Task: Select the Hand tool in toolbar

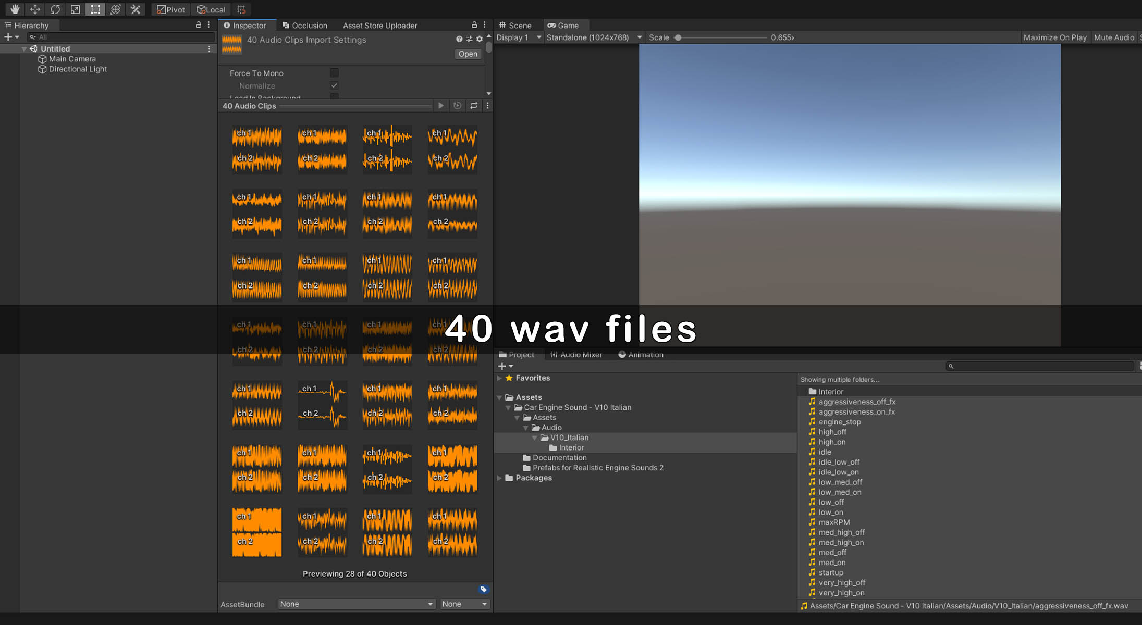Action: pyautogui.click(x=15, y=9)
